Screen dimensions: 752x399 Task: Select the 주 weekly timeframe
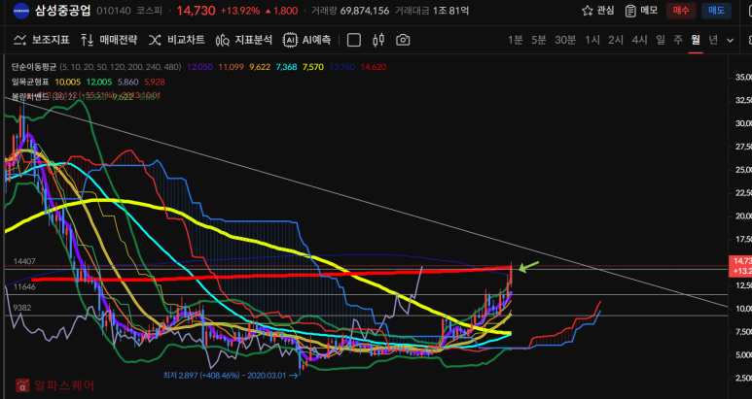[678, 40]
